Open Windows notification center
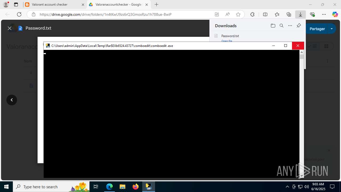The height and width of the screenshot is (192, 341). point(332,187)
